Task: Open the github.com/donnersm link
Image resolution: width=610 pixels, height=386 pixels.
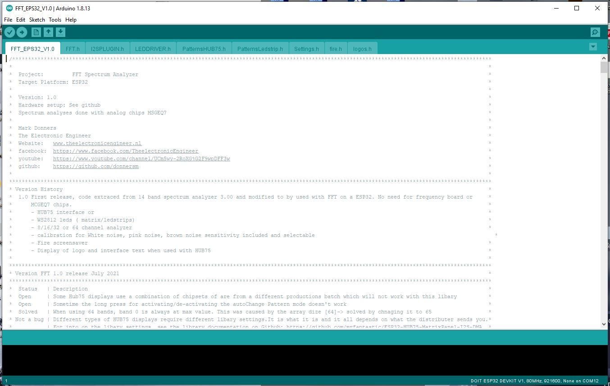Action: 96,167
